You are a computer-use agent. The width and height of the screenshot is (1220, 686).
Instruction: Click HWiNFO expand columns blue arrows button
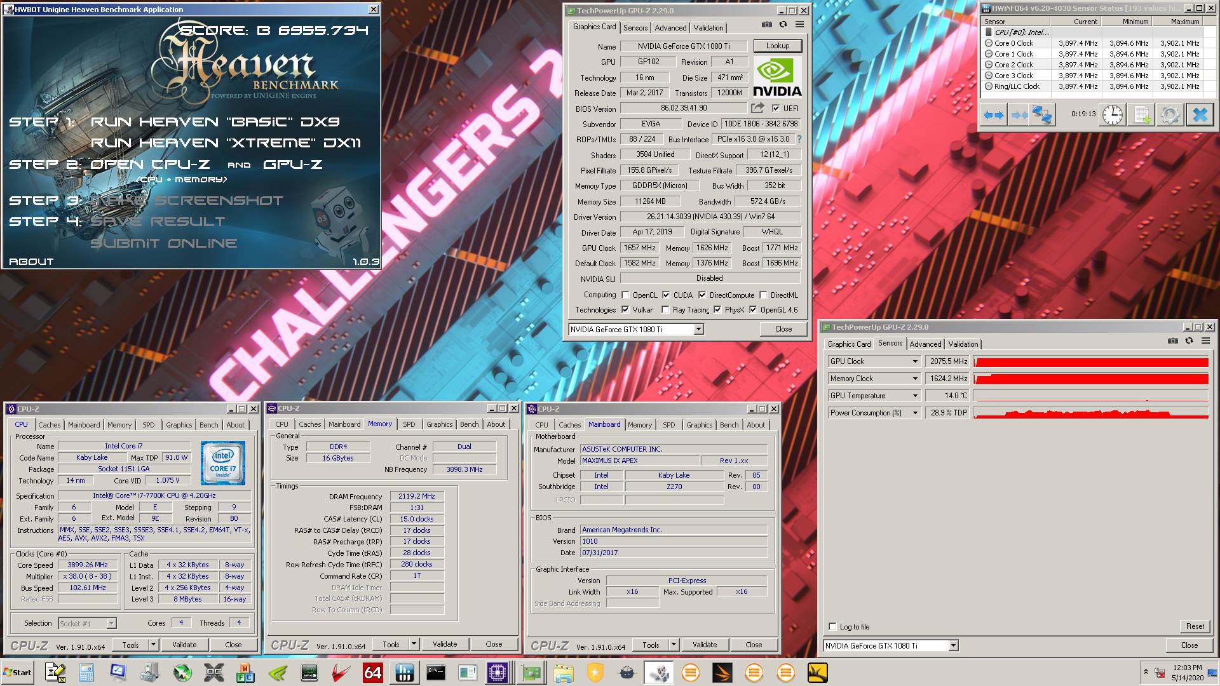pyautogui.click(x=993, y=115)
